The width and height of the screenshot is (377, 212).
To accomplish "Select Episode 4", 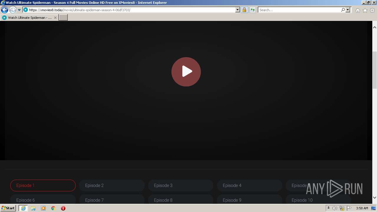I will point(249,185).
